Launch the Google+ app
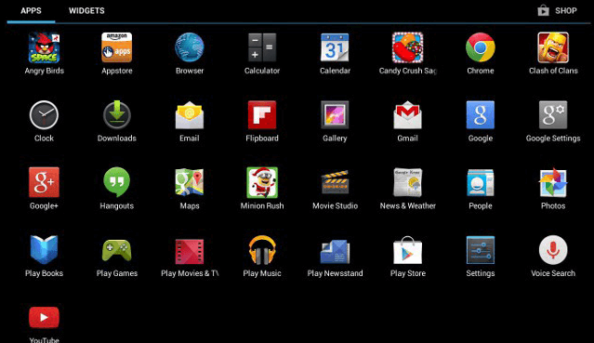 pyautogui.click(x=44, y=183)
